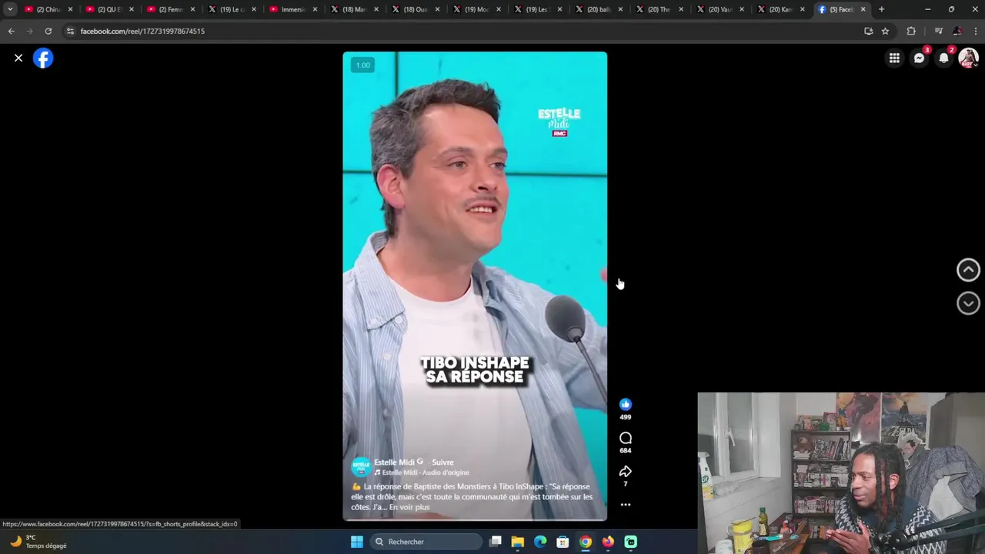Open the Windows Start menu
This screenshot has height=554, width=985.
pyautogui.click(x=356, y=542)
